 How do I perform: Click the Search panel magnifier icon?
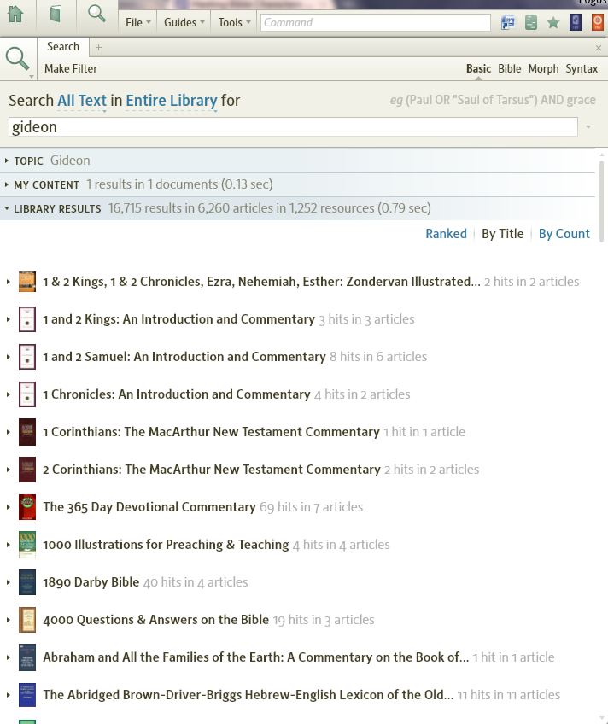point(17,59)
